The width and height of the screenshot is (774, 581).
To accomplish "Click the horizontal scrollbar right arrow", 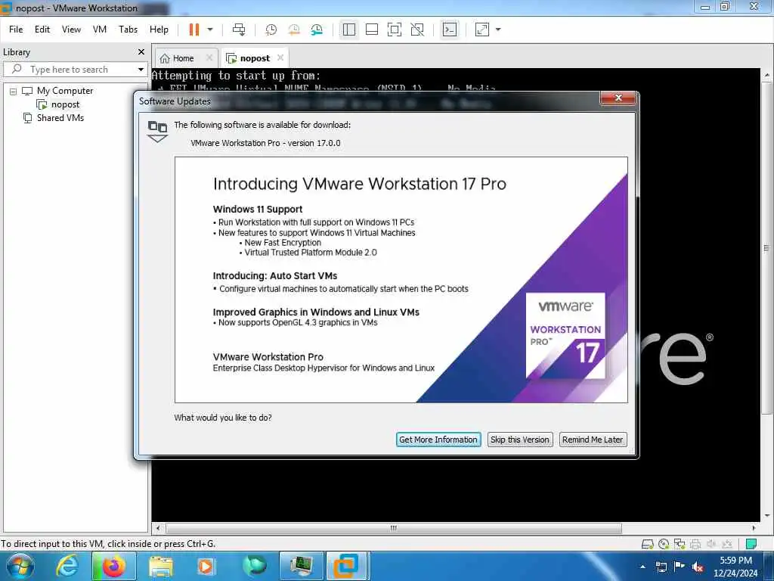I will 754,528.
